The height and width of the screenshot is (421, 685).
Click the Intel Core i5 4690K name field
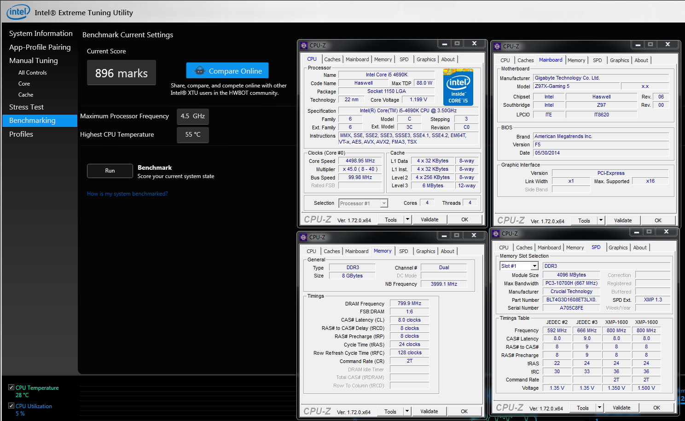(x=387, y=75)
